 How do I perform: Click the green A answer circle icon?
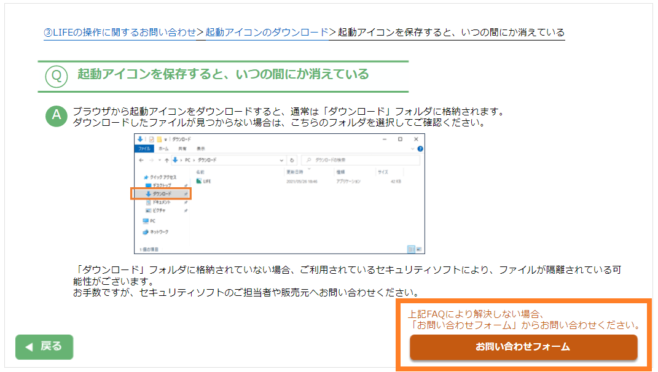point(56,116)
